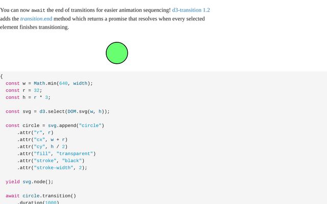
Task: Click "DOM" in the DOM.svg call
Action: 72,111
